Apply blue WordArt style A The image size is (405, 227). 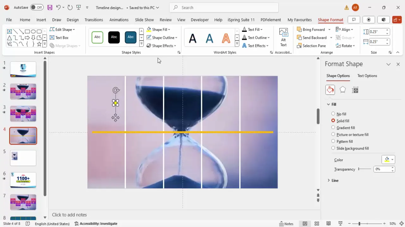tap(209, 38)
